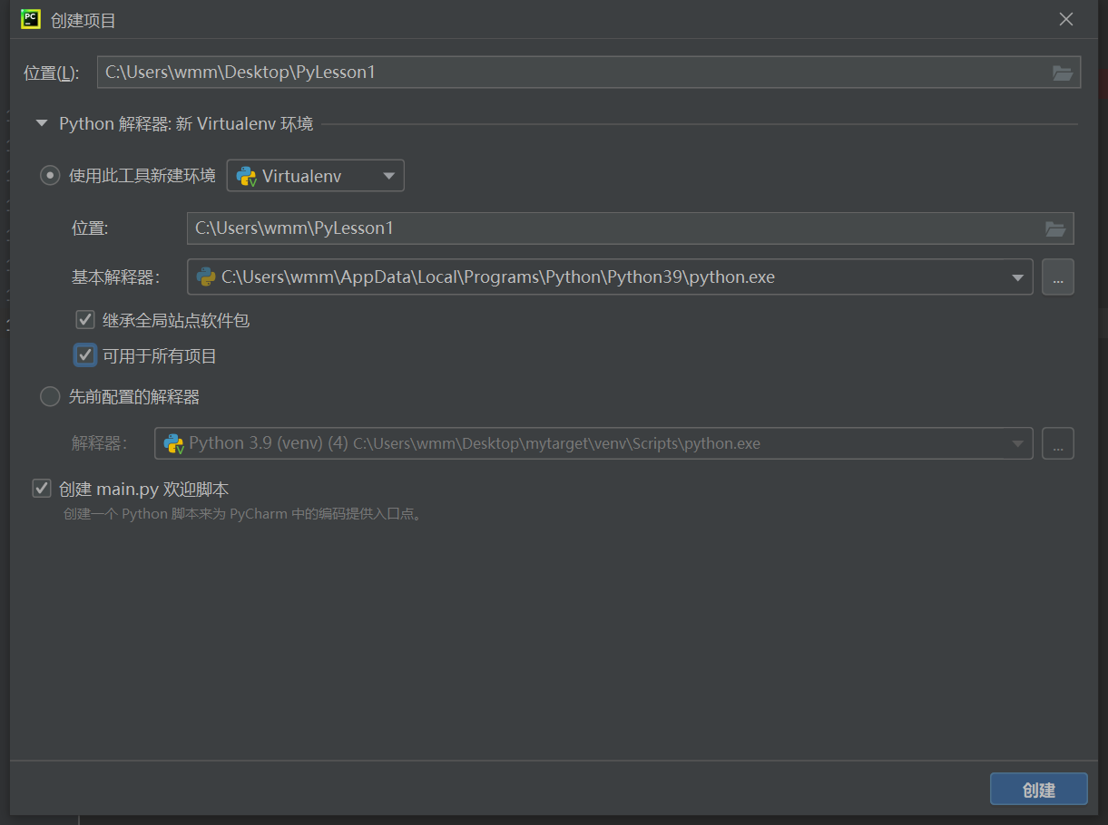The width and height of the screenshot is (1108, 825).
Task: Browse folder for project location field
Action: (1062, 73)
